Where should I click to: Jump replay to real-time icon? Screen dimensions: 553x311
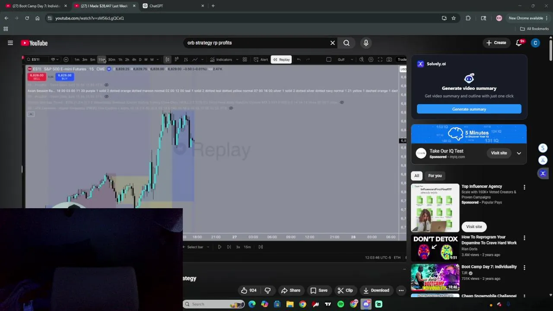click(x=261, y=247)
